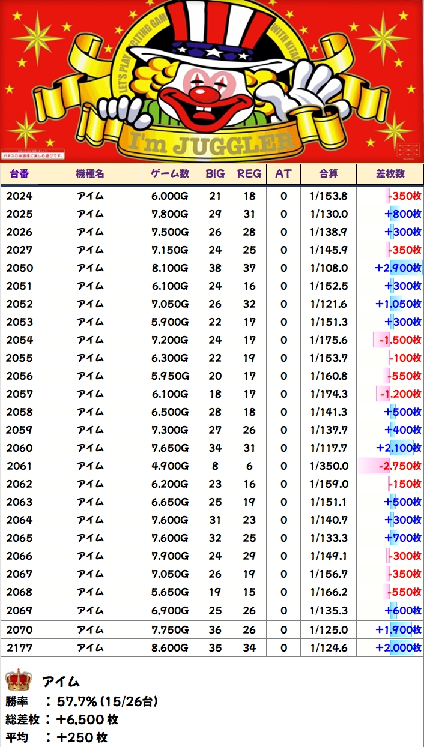
Task: Select the ゲーム数 column header
Action: 169,173
